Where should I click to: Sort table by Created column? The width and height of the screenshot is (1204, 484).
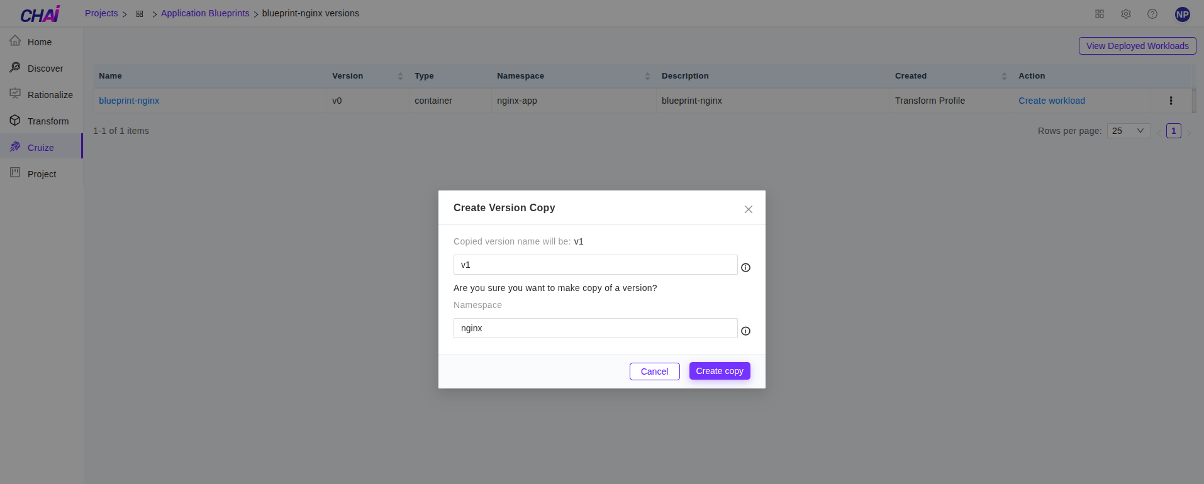tap(1003, 76)
